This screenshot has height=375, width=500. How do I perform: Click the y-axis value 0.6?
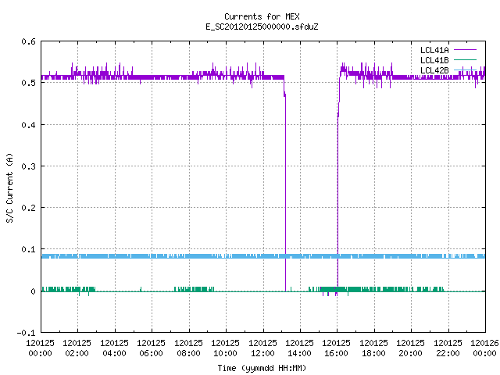point(28,41)
